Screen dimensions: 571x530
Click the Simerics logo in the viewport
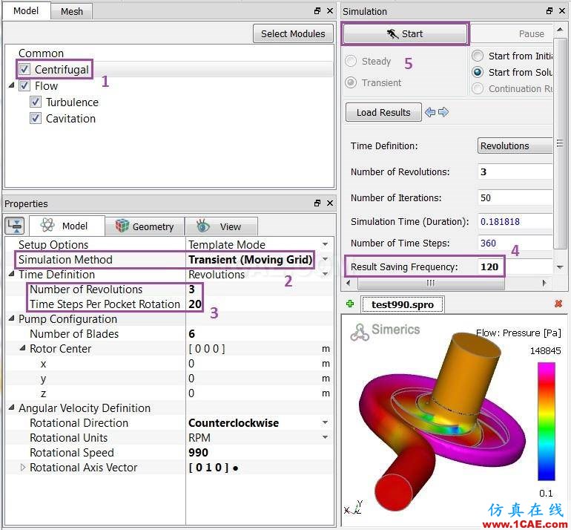(x=385, y=331)
